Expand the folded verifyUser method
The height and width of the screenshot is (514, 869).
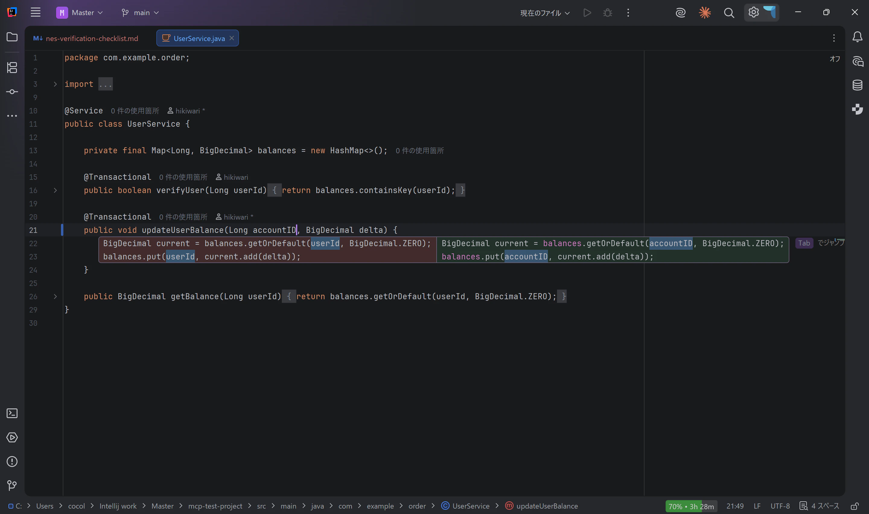click(x=55, y=190)
